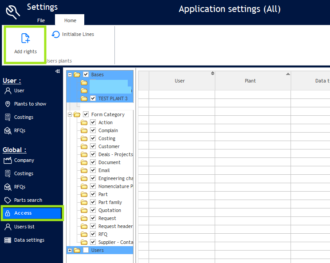Click the Initialise Lines refresh icon

[56, 34]
